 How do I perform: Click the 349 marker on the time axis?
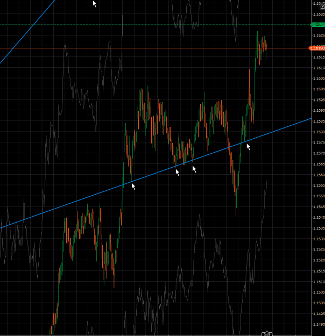pyautogui.click(x=267, y=334)
